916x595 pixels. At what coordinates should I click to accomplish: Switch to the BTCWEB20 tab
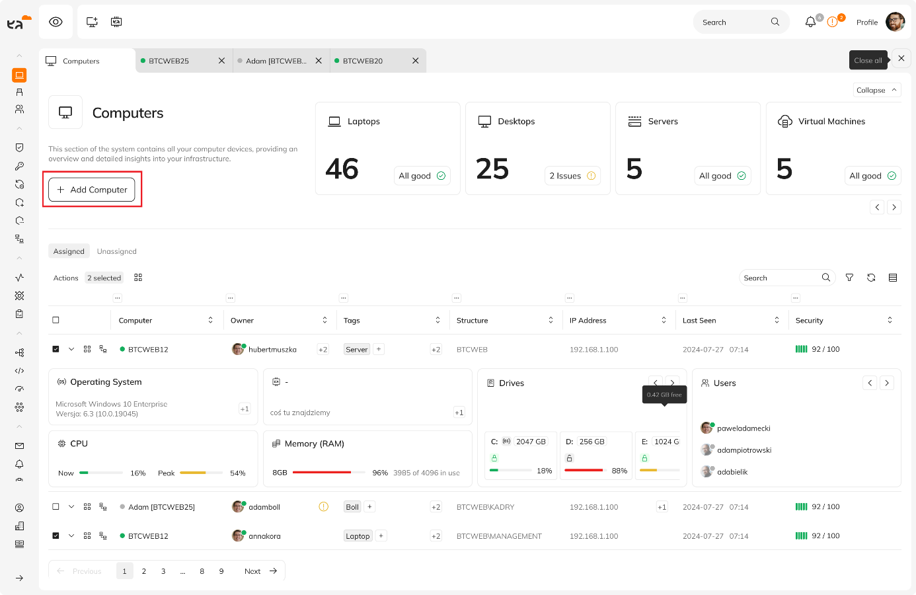tap(363, 61)
